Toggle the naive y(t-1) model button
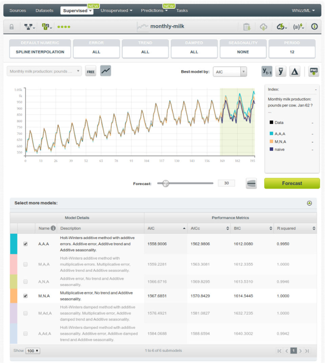This screenshot has height=363, width=325. point(267,71)
